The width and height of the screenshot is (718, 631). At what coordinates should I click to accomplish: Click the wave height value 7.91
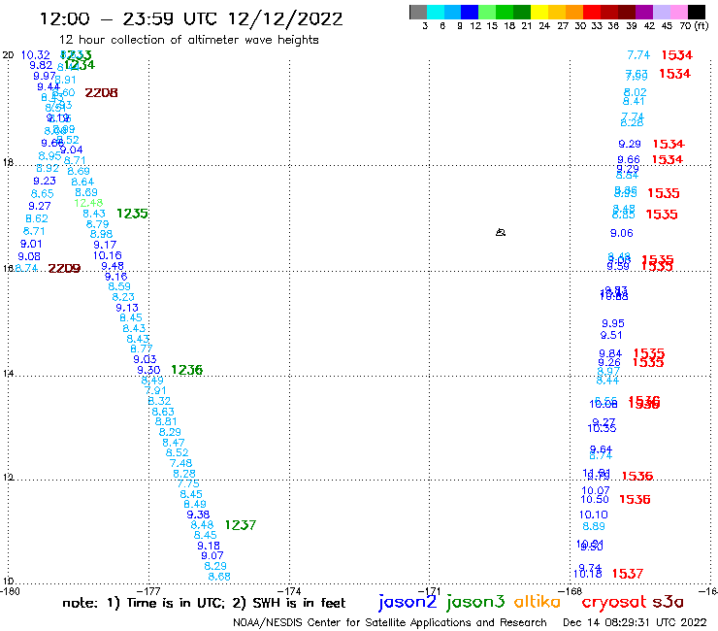155,390
